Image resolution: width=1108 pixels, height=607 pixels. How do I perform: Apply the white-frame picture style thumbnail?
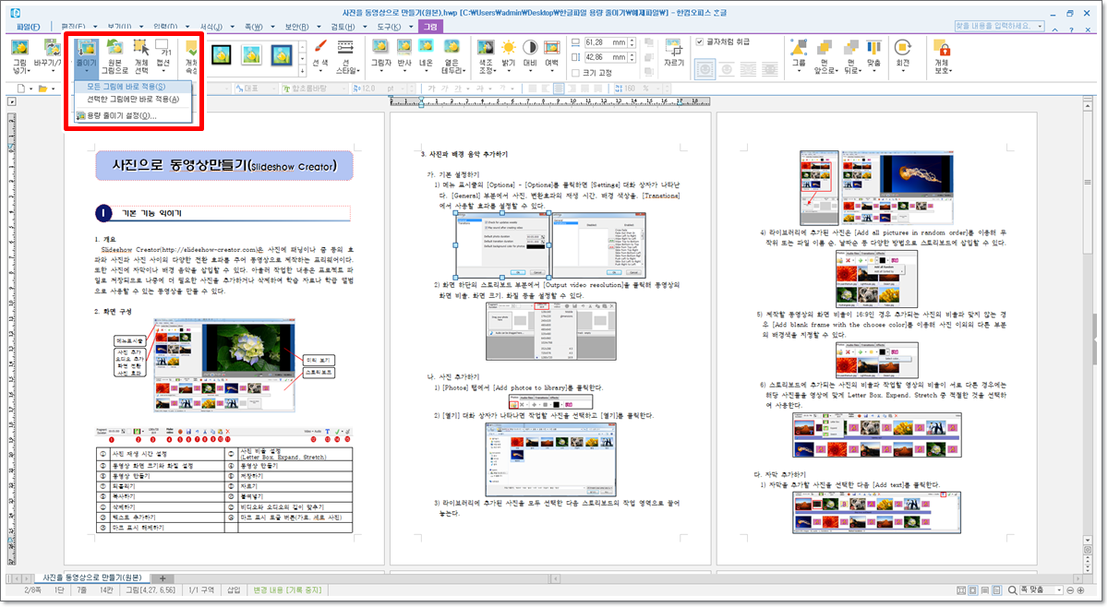(251, 54)
